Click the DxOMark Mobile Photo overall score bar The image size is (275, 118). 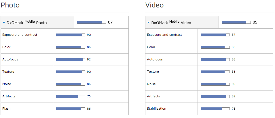92,22
